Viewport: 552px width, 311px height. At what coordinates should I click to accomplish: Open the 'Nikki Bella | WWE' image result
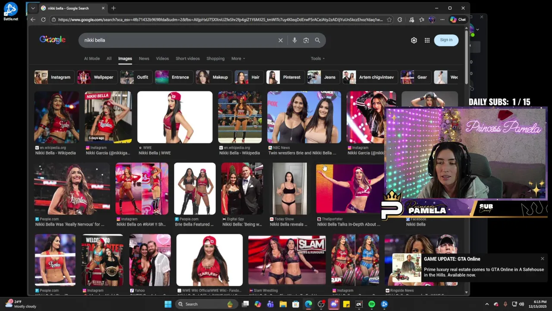175,117
